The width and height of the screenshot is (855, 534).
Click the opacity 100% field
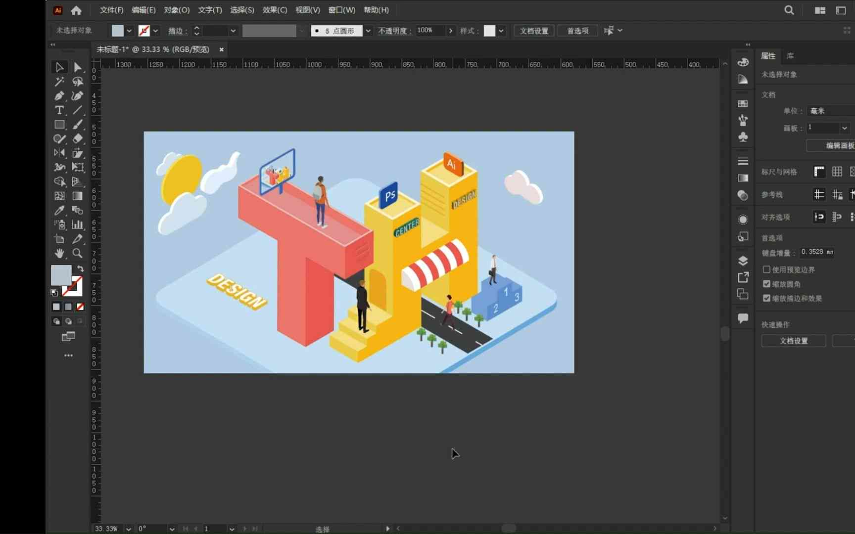tap(430, 31)
